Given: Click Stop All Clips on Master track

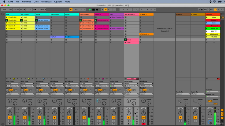Looking at the screenshot, I should click(207, 79).
